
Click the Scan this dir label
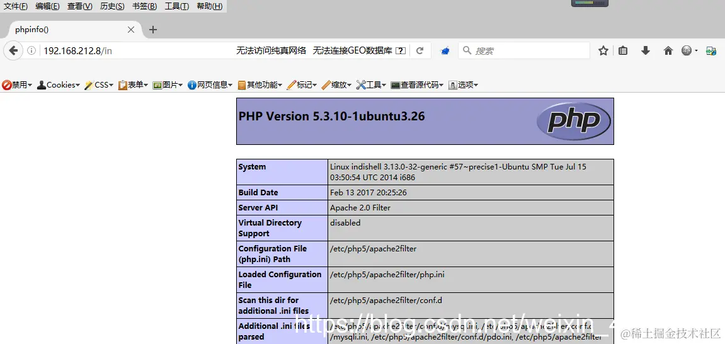(x=274, y=306)
